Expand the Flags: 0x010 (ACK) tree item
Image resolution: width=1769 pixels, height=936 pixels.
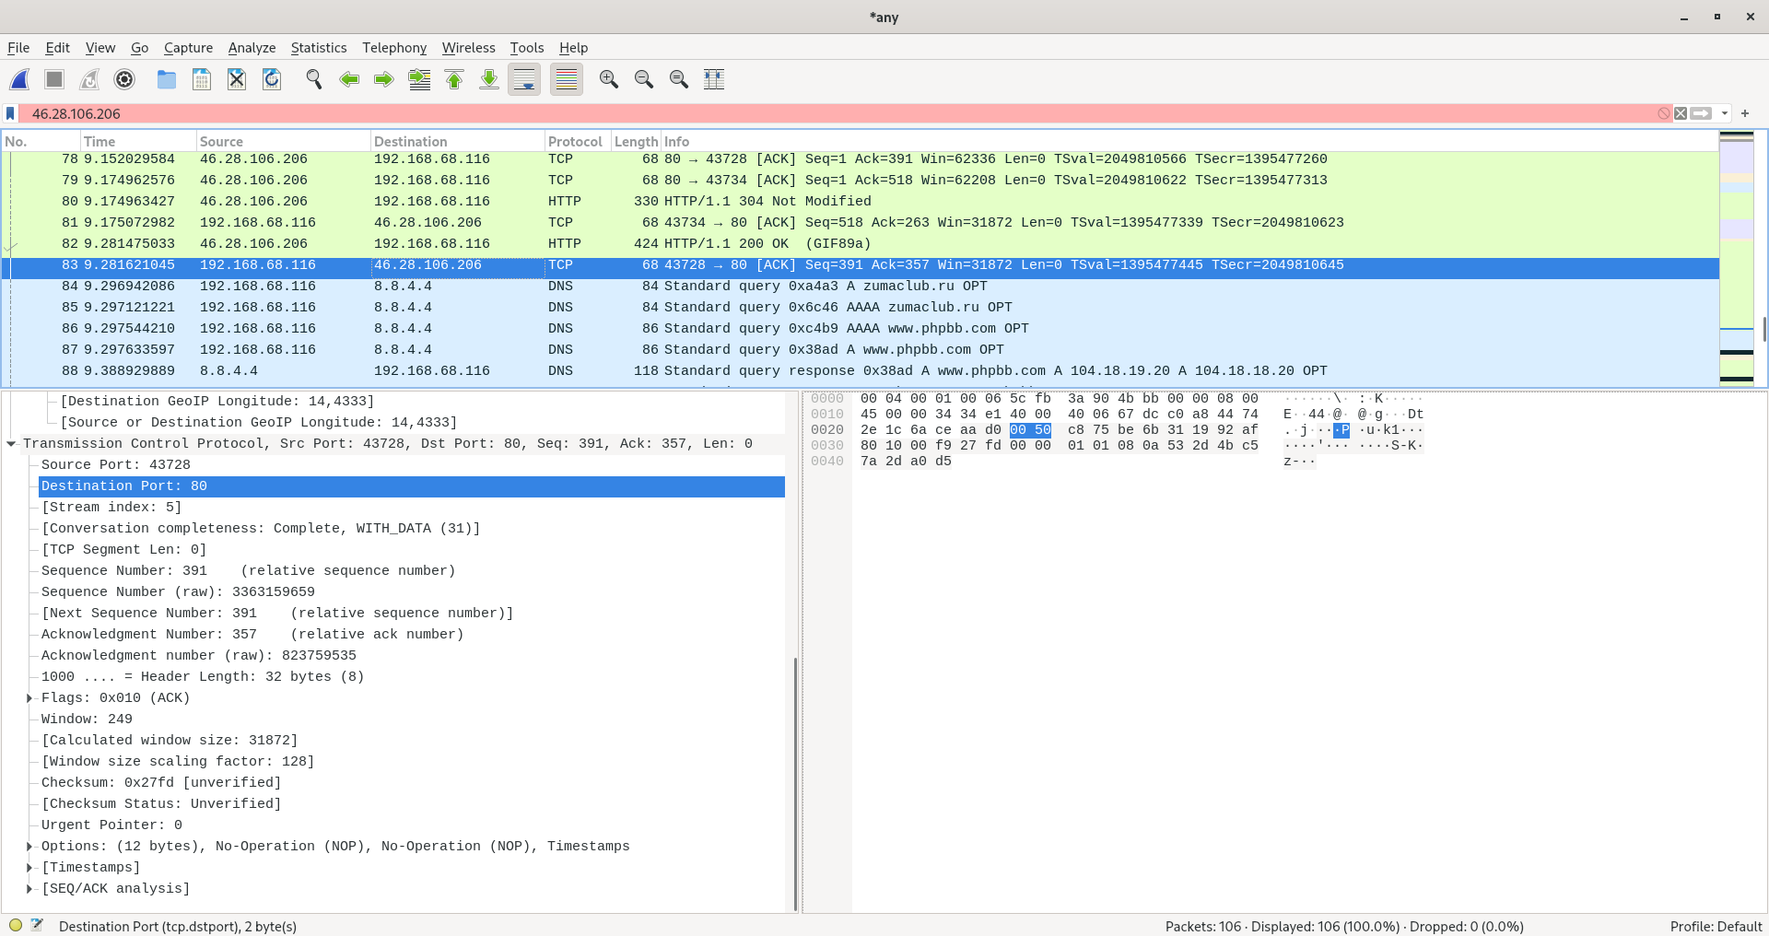(x=29, y=698)
